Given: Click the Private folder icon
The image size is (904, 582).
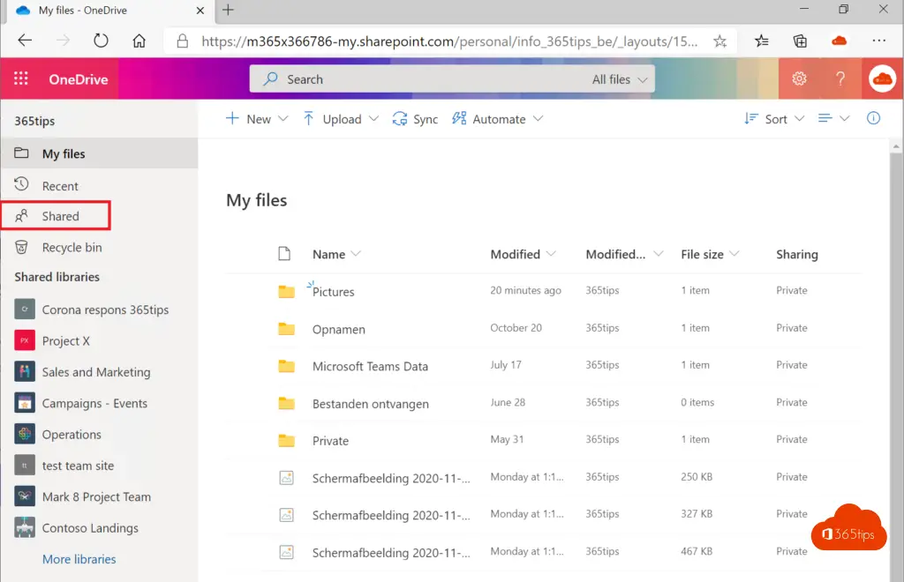Looking at the screenshot, I should pyautogui.click(x=287, y=441).
